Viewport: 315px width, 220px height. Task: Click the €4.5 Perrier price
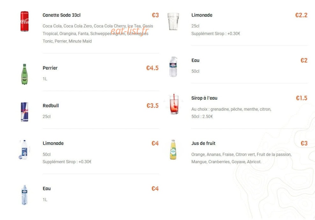pos(152,68)
